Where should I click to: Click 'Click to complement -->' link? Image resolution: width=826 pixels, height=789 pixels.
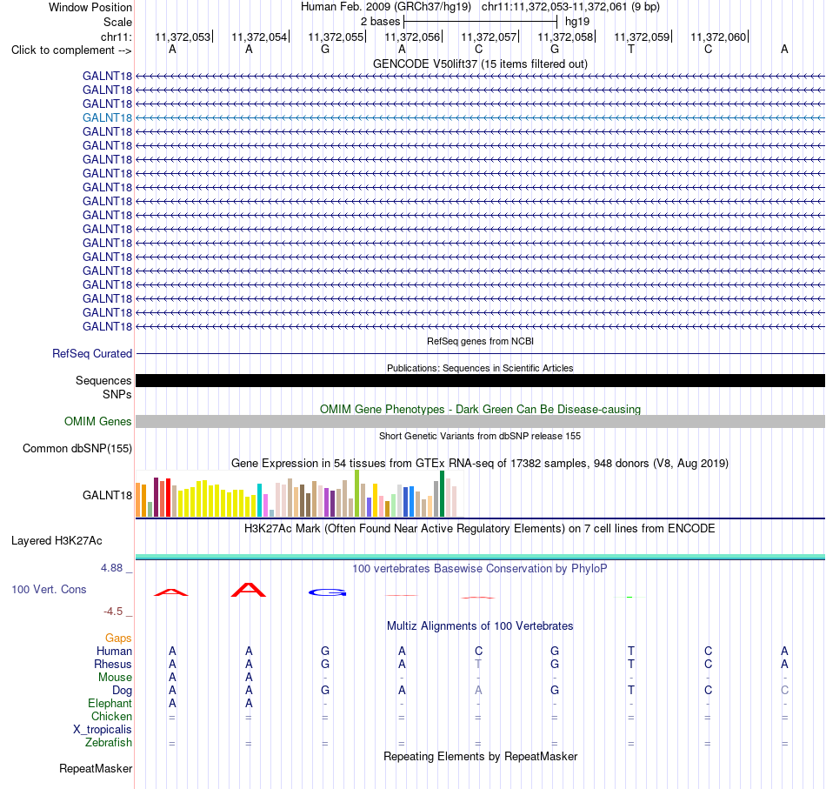tap(71, 50)
